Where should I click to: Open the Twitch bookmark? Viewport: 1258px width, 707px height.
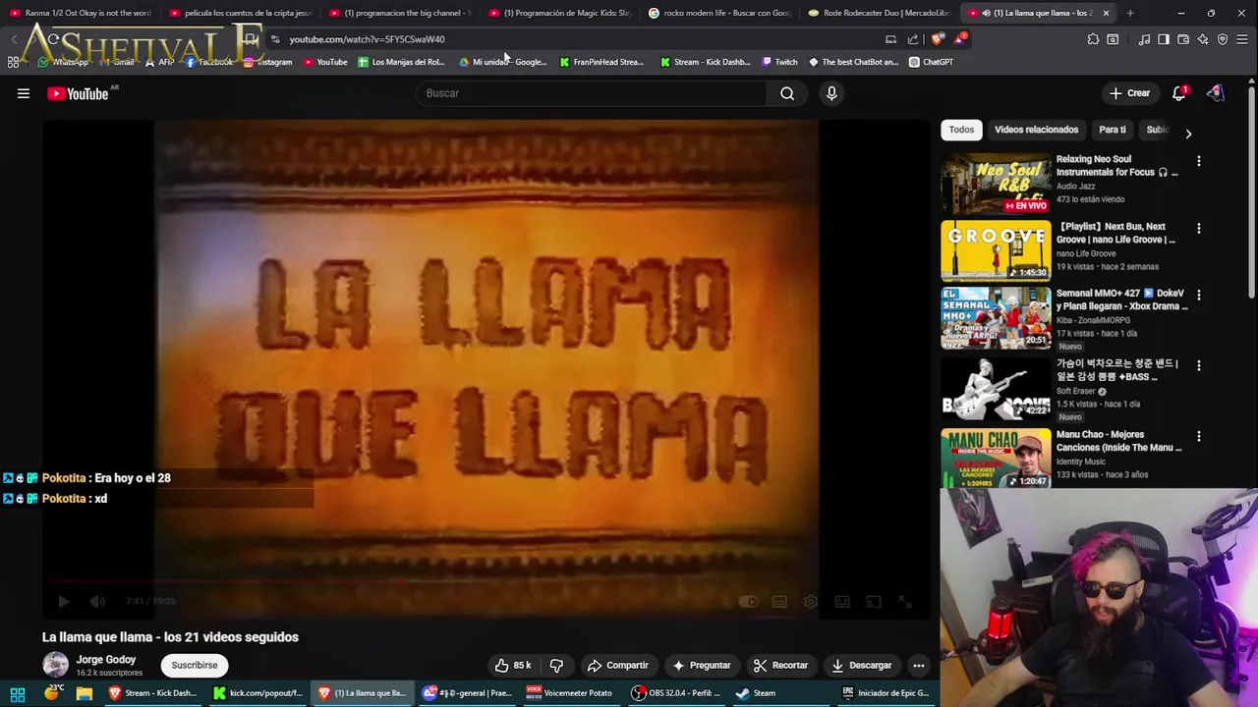tap(779, 62)
